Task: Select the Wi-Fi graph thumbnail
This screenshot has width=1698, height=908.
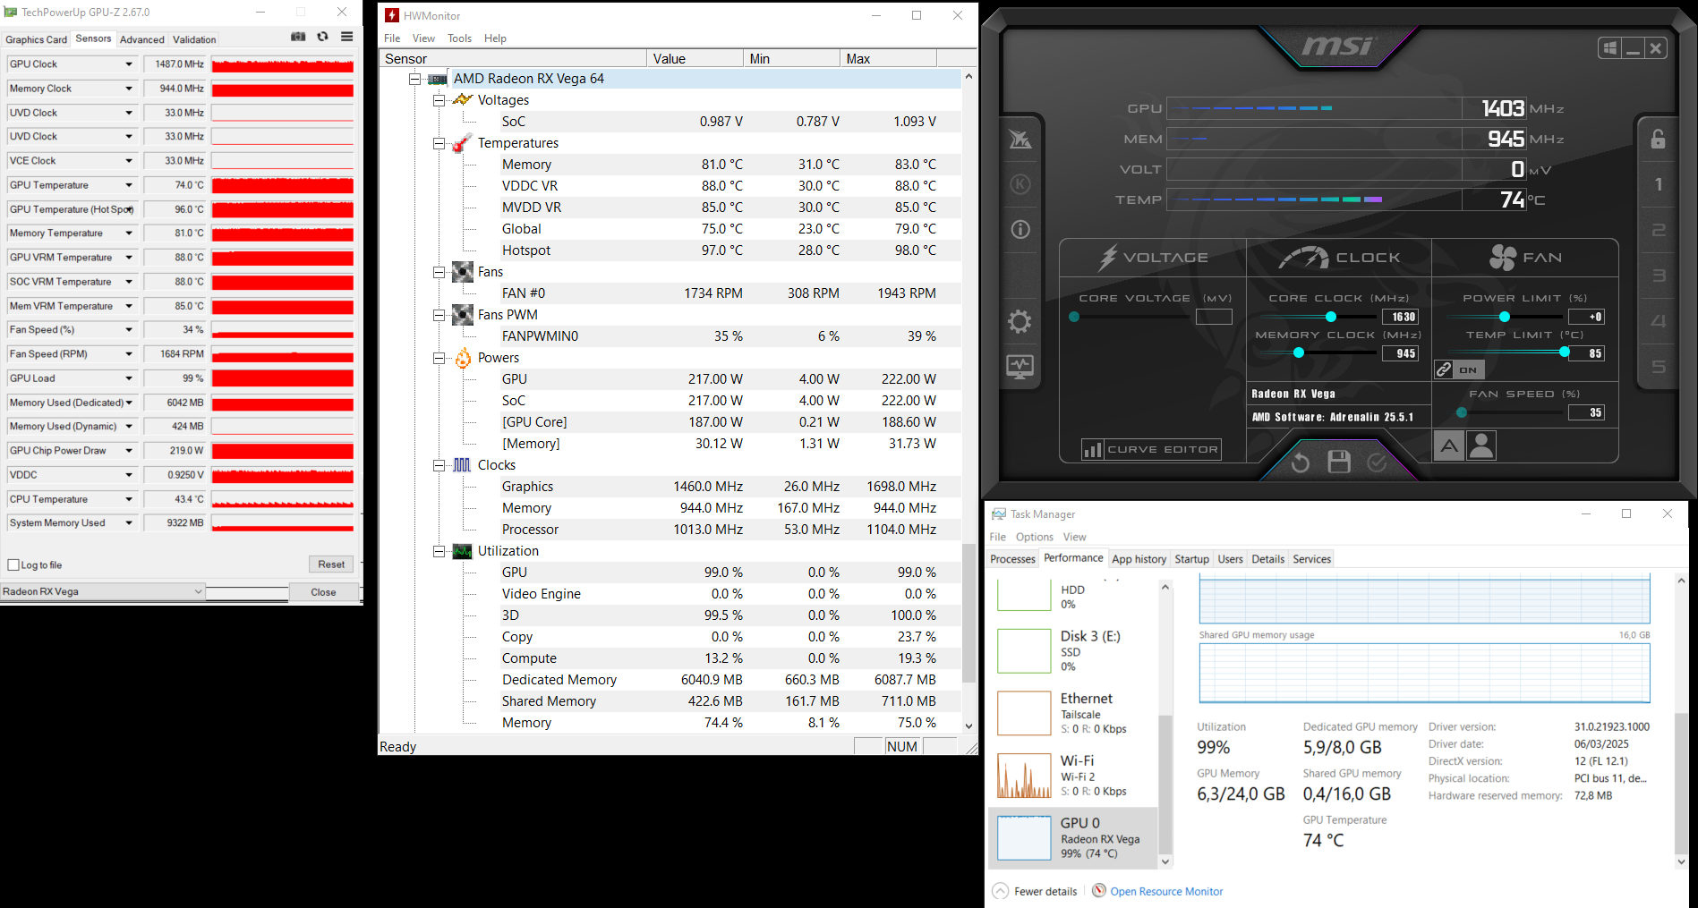Action: 1024,776
